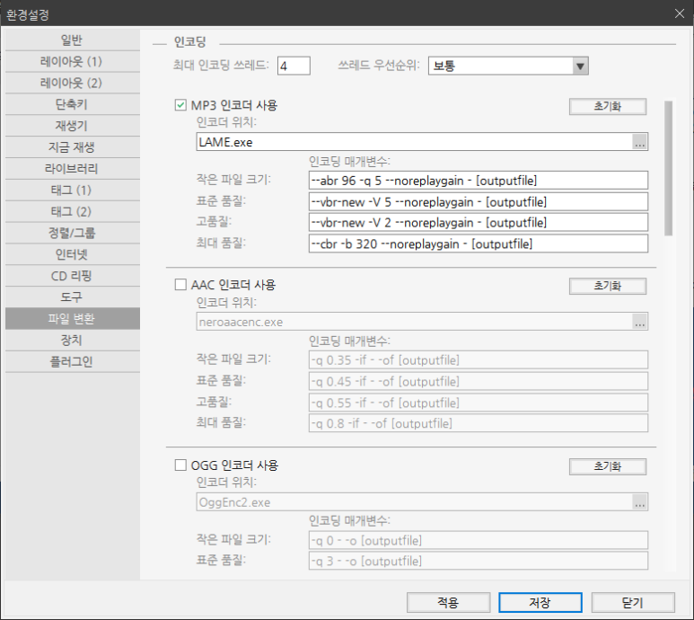Screen dimensions: 694x620
Task: Click the neroaacenc.exe path field
Action: [x=414, y=322]
